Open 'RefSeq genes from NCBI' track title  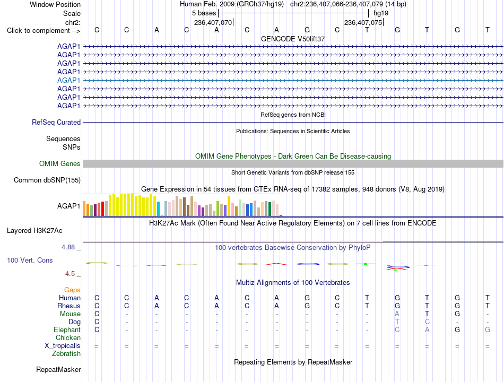click(x=293, y=115)
